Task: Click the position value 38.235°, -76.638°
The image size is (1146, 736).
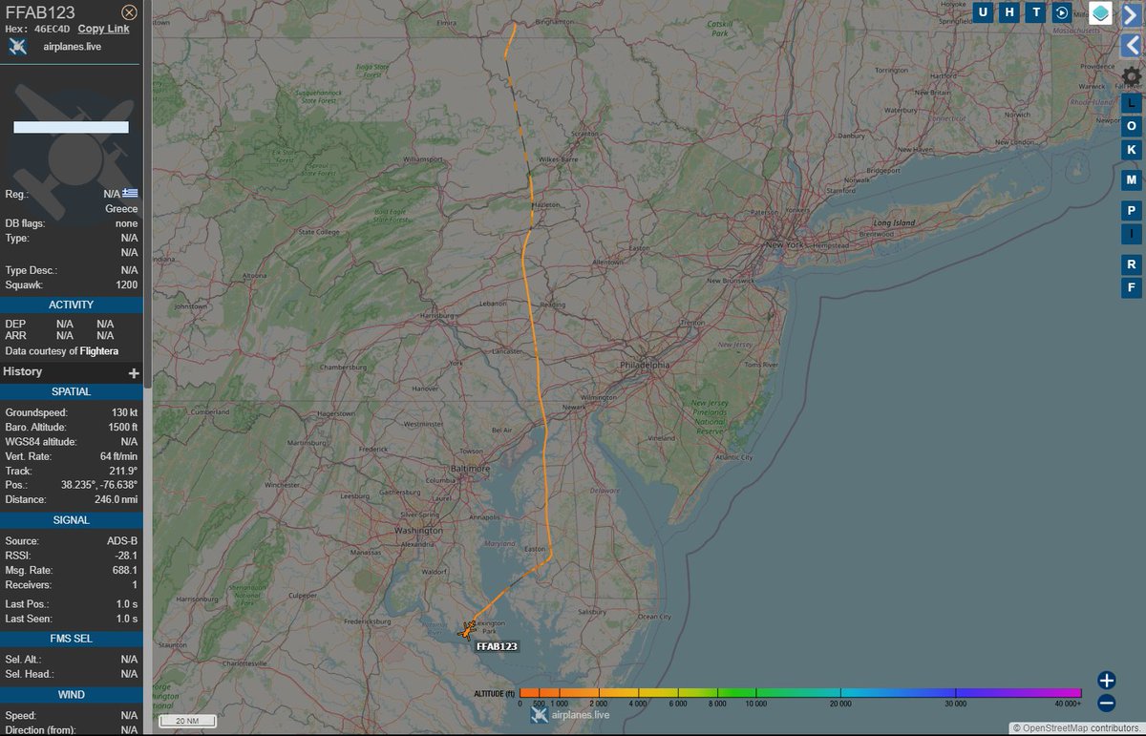Action: (99, 485)
